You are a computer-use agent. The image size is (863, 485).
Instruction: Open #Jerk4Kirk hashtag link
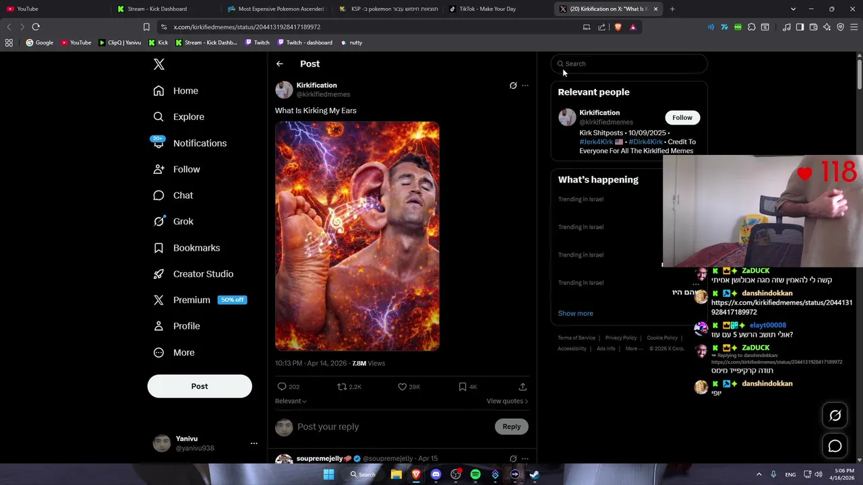point(596,142)
